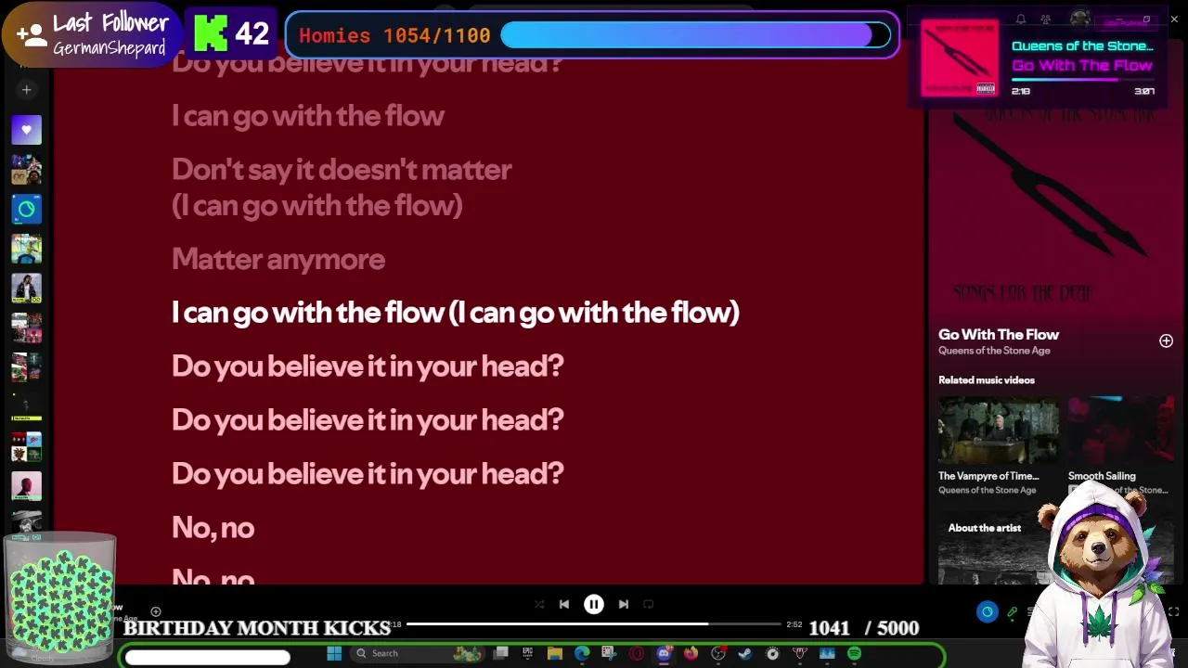Launch Epic Games from the taskbar
Image resolution: width=1188 pixels, height=668 pixels.
pos(527,653)
